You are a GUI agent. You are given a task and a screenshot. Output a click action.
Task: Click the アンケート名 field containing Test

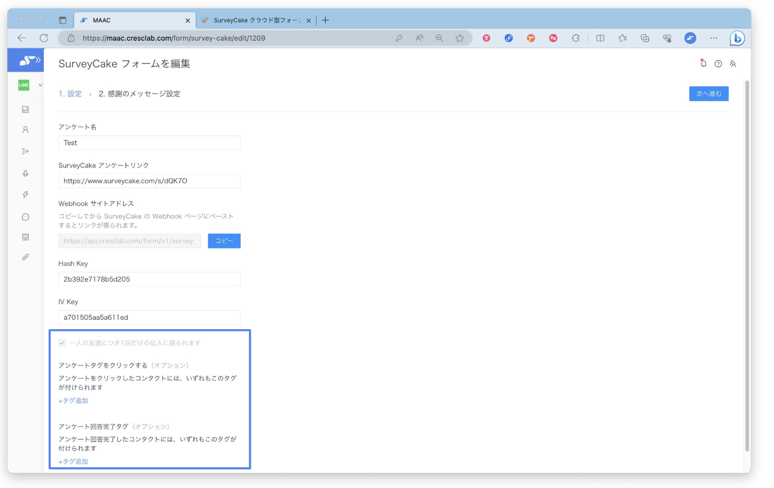pos(149,143)
